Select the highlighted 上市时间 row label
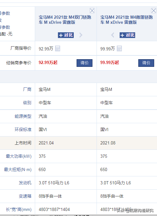 23,143
